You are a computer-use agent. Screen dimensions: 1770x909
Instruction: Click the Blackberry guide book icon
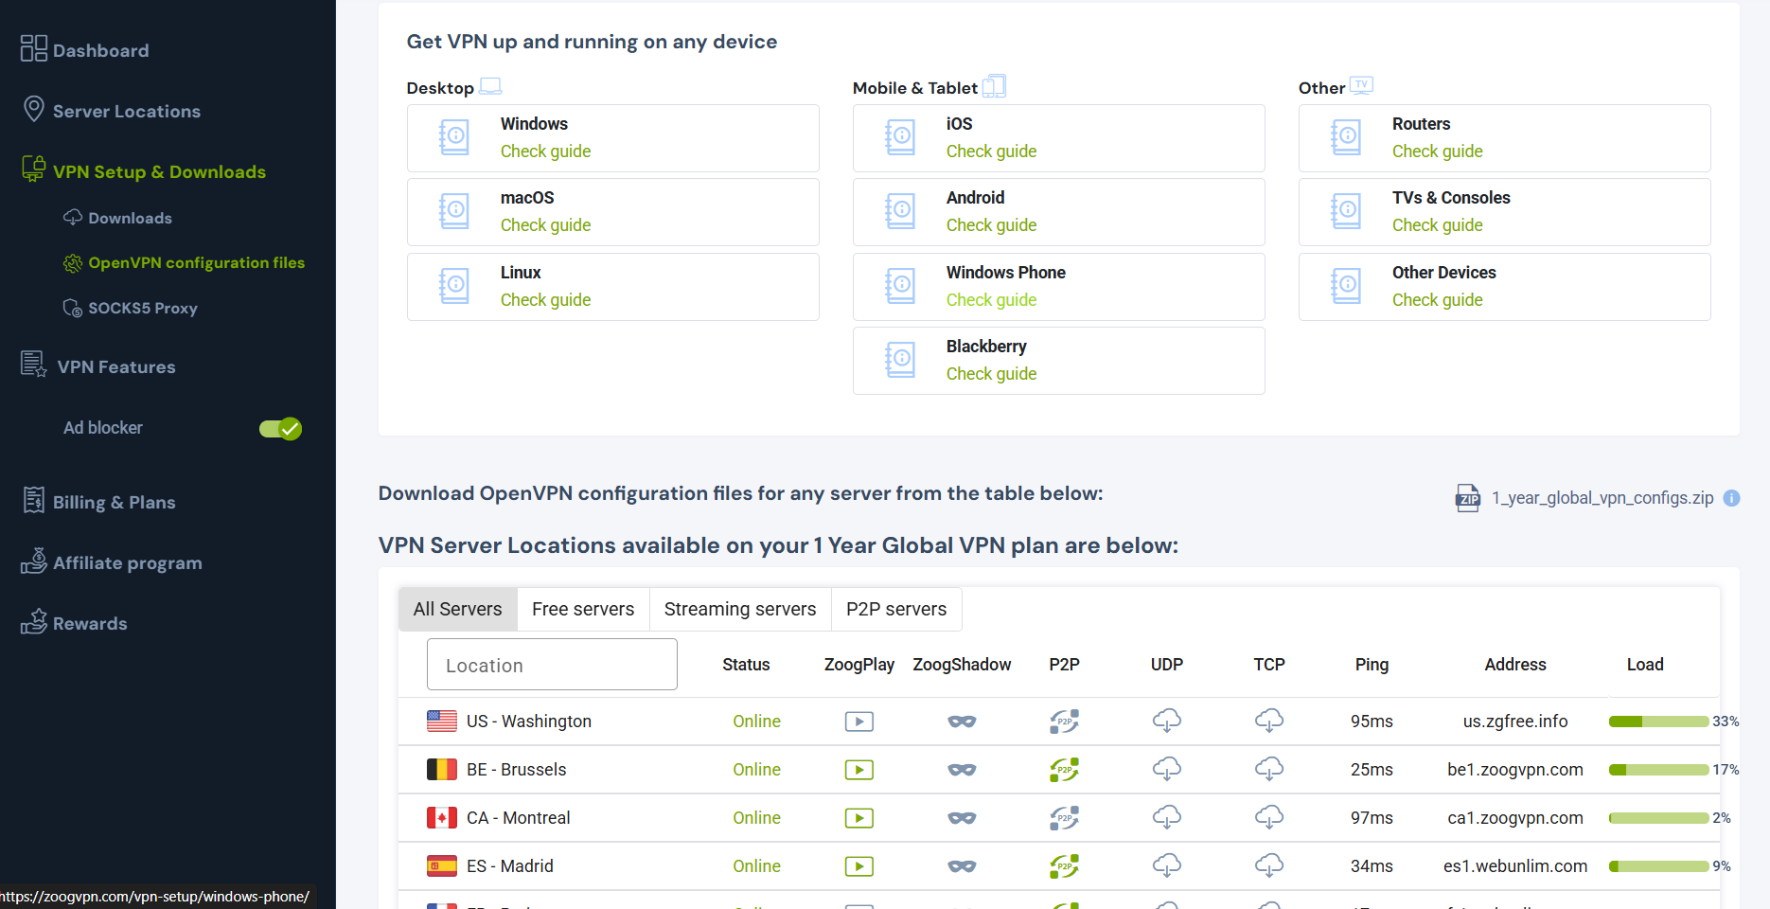tap(900, 360)
